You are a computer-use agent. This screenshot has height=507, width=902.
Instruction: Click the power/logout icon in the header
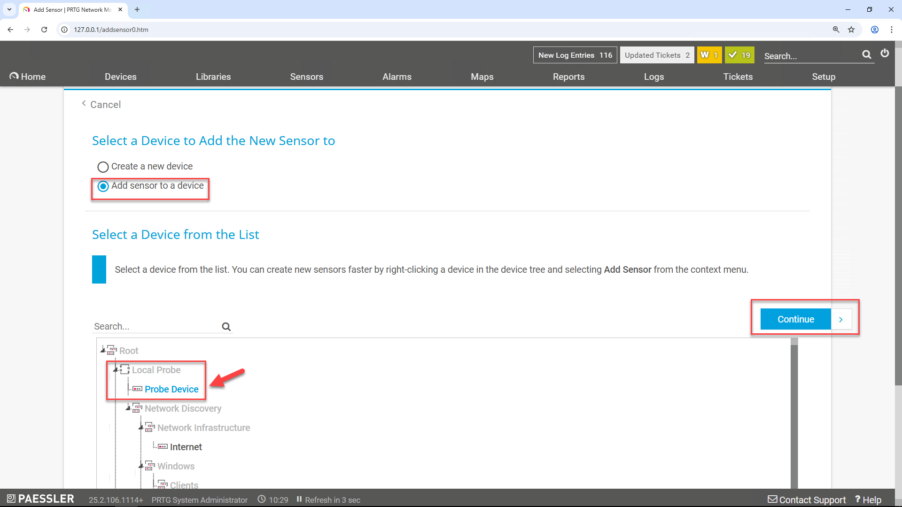point(885,54)
